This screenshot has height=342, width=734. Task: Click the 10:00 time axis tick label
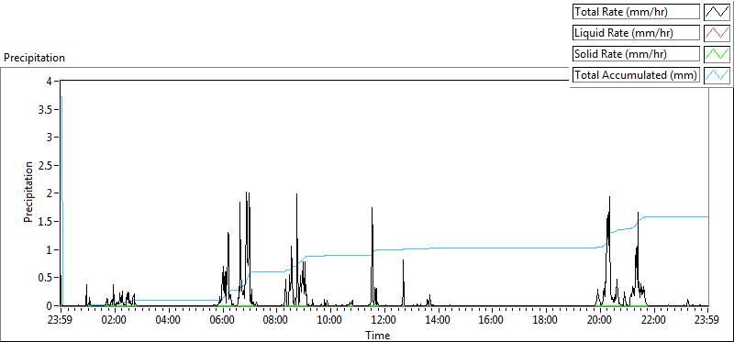330,321
